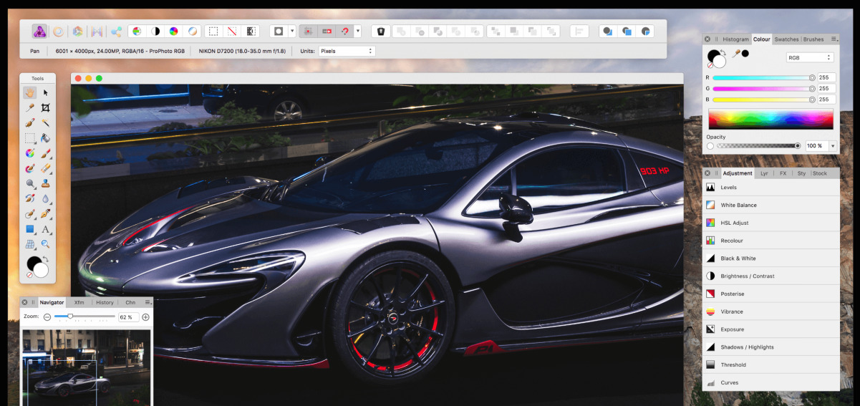Select the Blur Brush droplet tool
Screen dimensions: 860x406
[x=46, y=199]
